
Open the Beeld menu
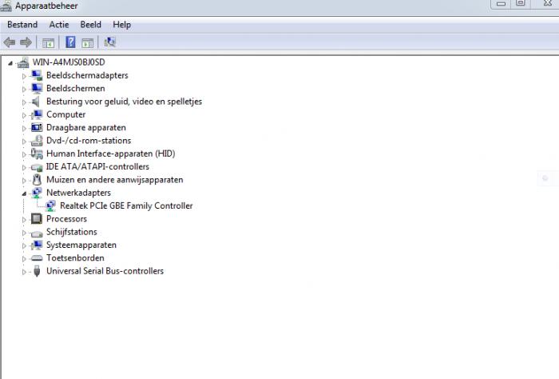click(x=90, y=25)
